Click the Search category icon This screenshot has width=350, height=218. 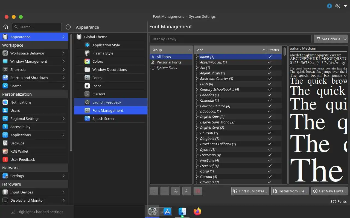pos(5,86)
